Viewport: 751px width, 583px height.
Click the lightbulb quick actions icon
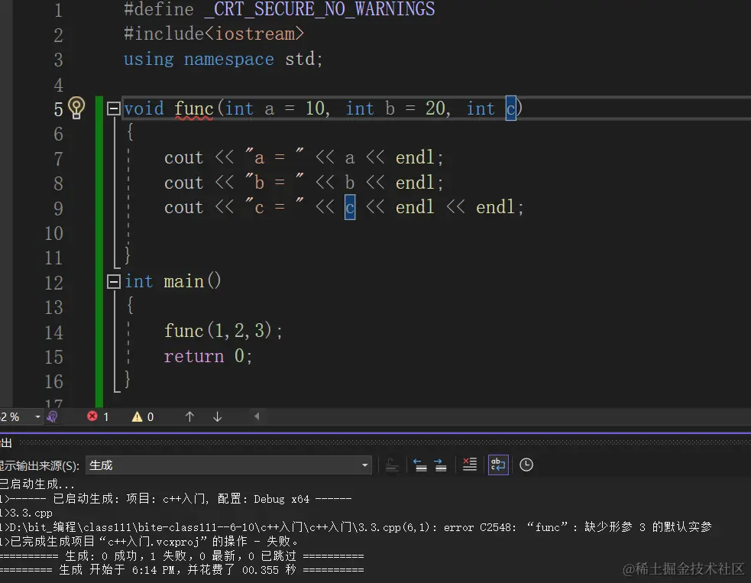pos(76,108)
